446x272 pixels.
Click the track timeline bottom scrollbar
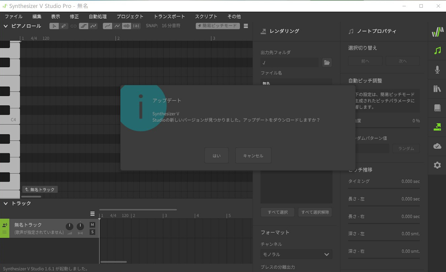point(114,262)
